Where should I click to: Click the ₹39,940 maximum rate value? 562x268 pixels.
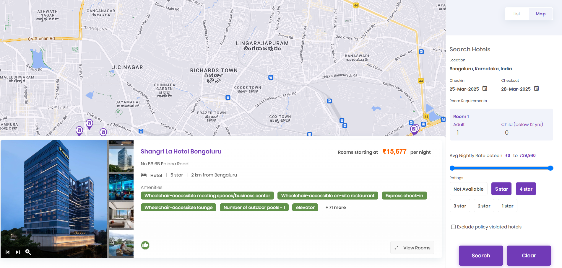click(527, 156)
